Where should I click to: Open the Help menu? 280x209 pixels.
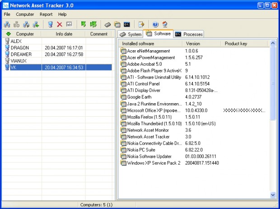click(62, 14)
